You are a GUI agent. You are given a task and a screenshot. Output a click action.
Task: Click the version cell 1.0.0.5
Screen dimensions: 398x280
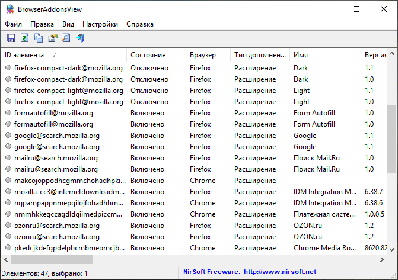[x=374, y=214]
